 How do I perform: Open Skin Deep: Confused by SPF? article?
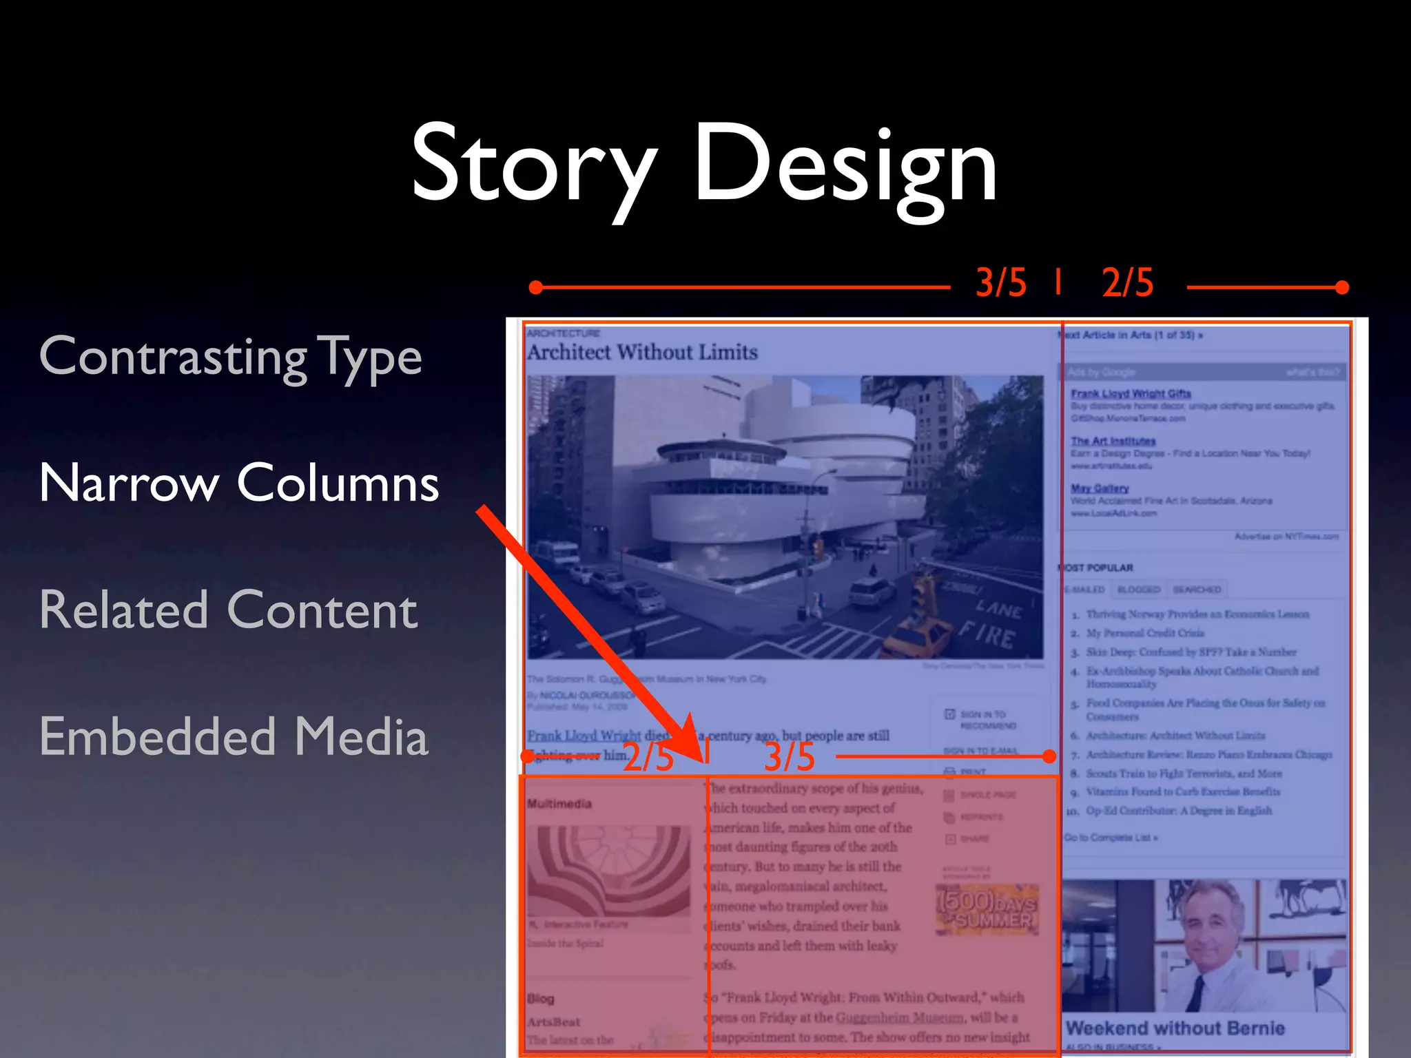1191,652
